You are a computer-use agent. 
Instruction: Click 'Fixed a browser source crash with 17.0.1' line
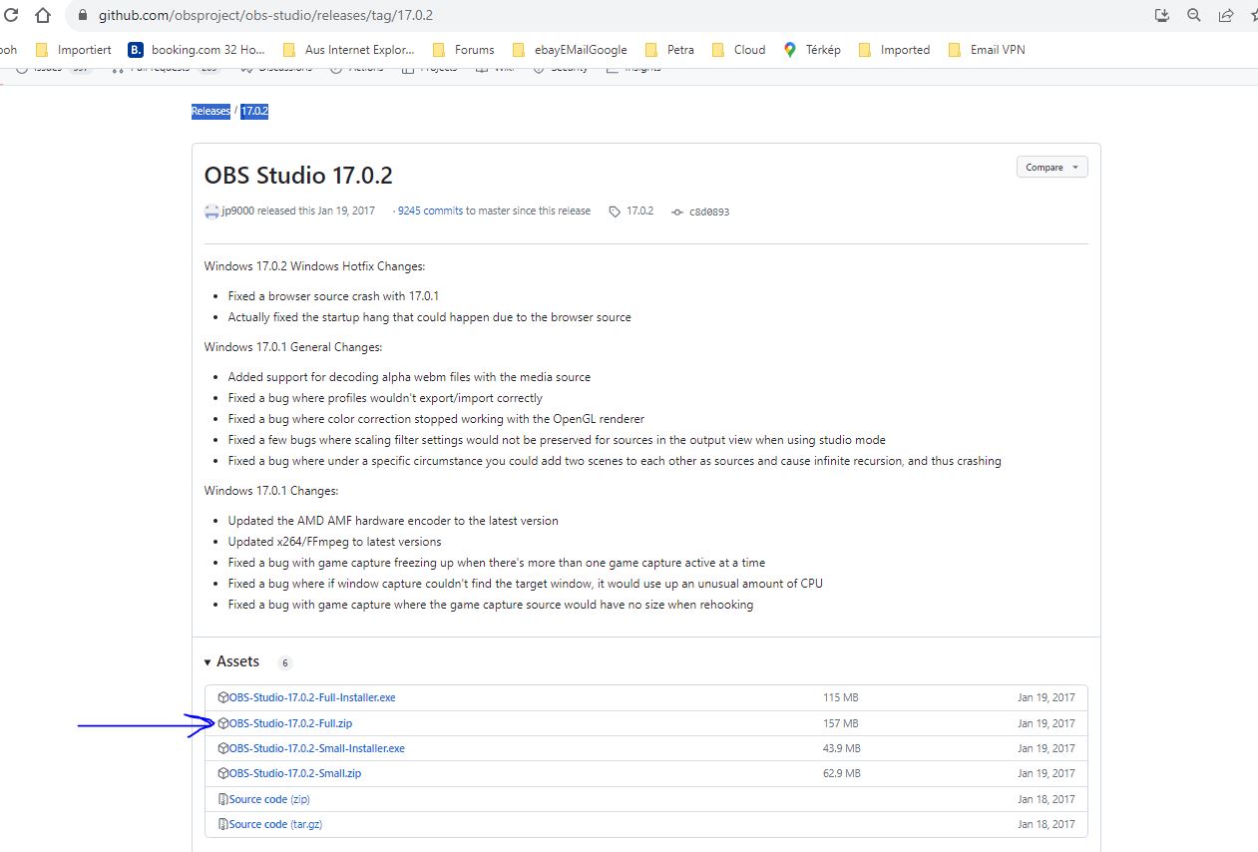tap(333, 296)
